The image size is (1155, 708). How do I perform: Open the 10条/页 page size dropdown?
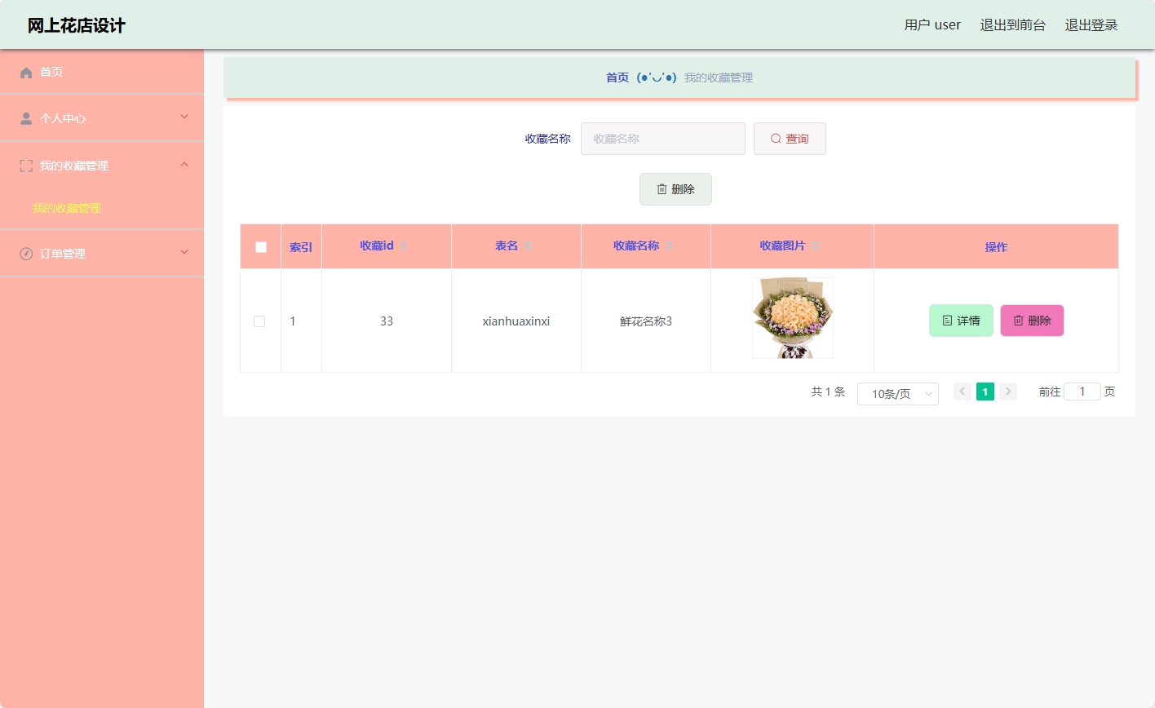point(897,394)
